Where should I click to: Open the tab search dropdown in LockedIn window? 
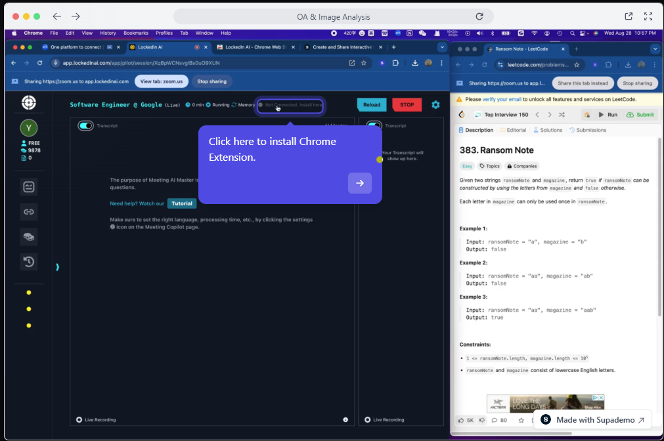click(442, 47)
